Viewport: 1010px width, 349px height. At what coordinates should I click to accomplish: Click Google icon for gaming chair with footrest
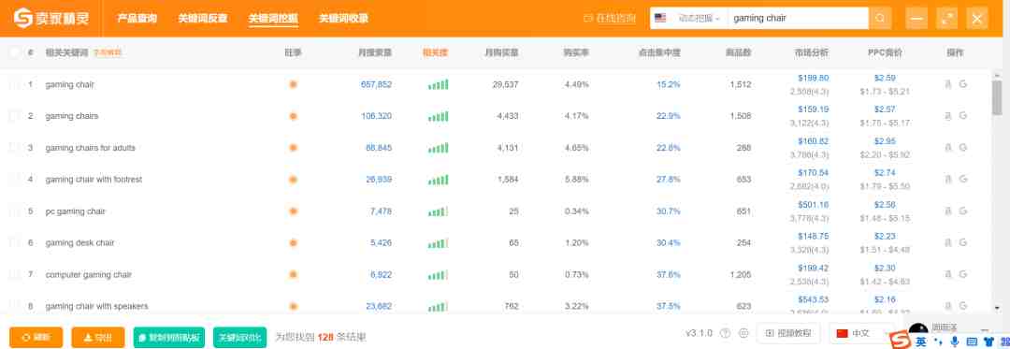[x=963, y=179]
